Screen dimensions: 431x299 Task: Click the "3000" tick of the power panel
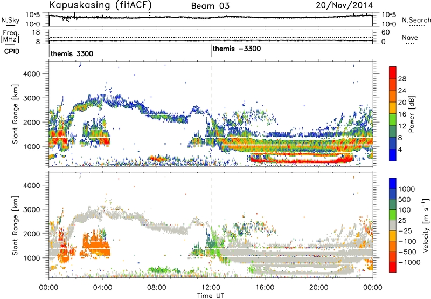(x=31, y=98)
